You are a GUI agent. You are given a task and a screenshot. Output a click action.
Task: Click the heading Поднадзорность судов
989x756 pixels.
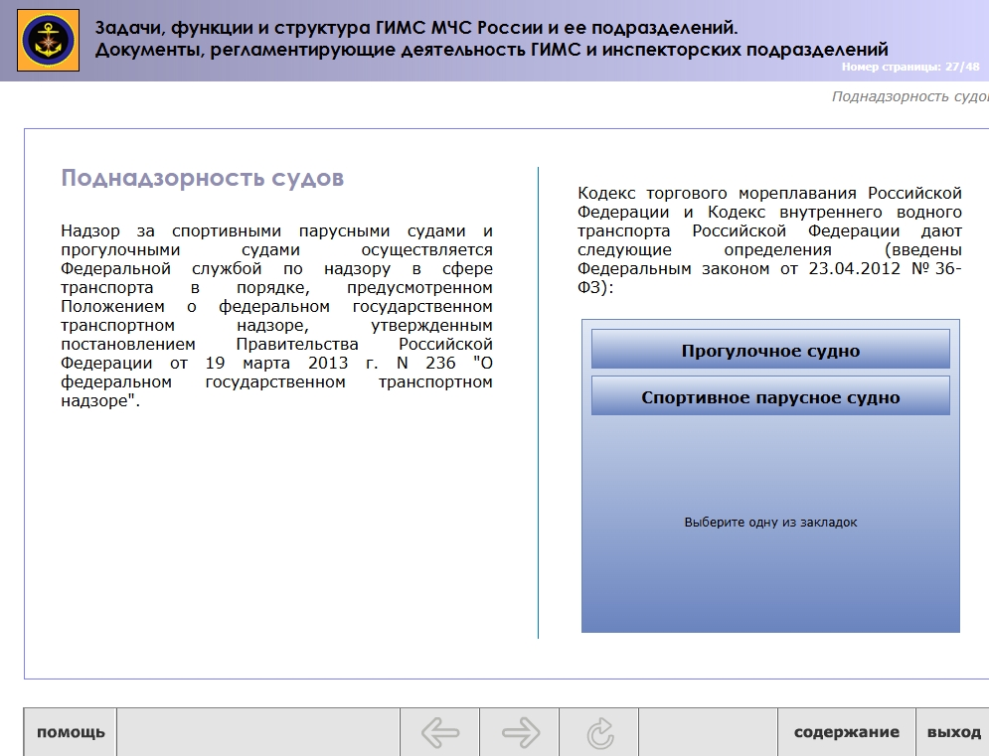(203, 179)
